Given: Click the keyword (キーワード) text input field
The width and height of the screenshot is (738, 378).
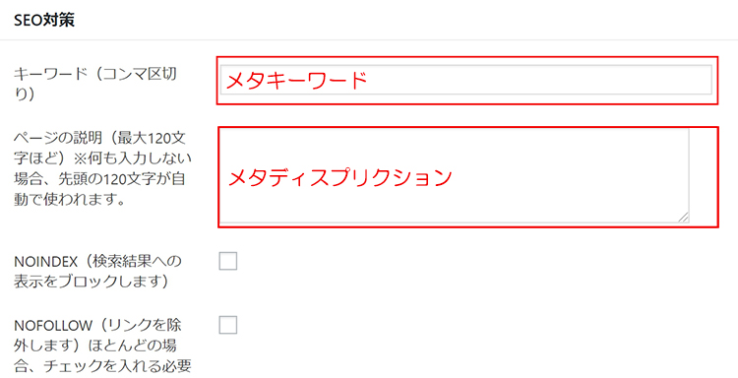Looking at the screenshot, I should 466,80.
